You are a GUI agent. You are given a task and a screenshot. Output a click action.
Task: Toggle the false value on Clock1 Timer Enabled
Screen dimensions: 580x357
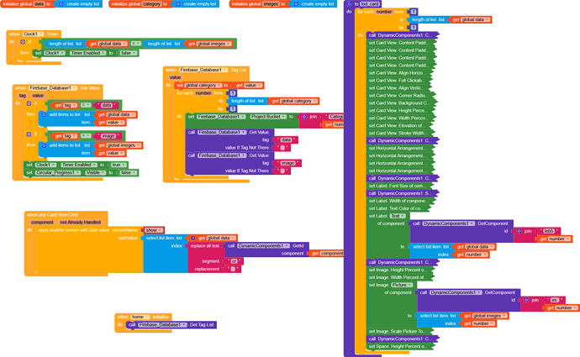click(128, 53)
